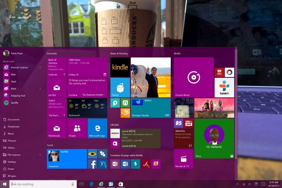This screenshot has width=282, height=188.
Task: Open the iHeartRadio small tile
Action: tap(219, 72)
